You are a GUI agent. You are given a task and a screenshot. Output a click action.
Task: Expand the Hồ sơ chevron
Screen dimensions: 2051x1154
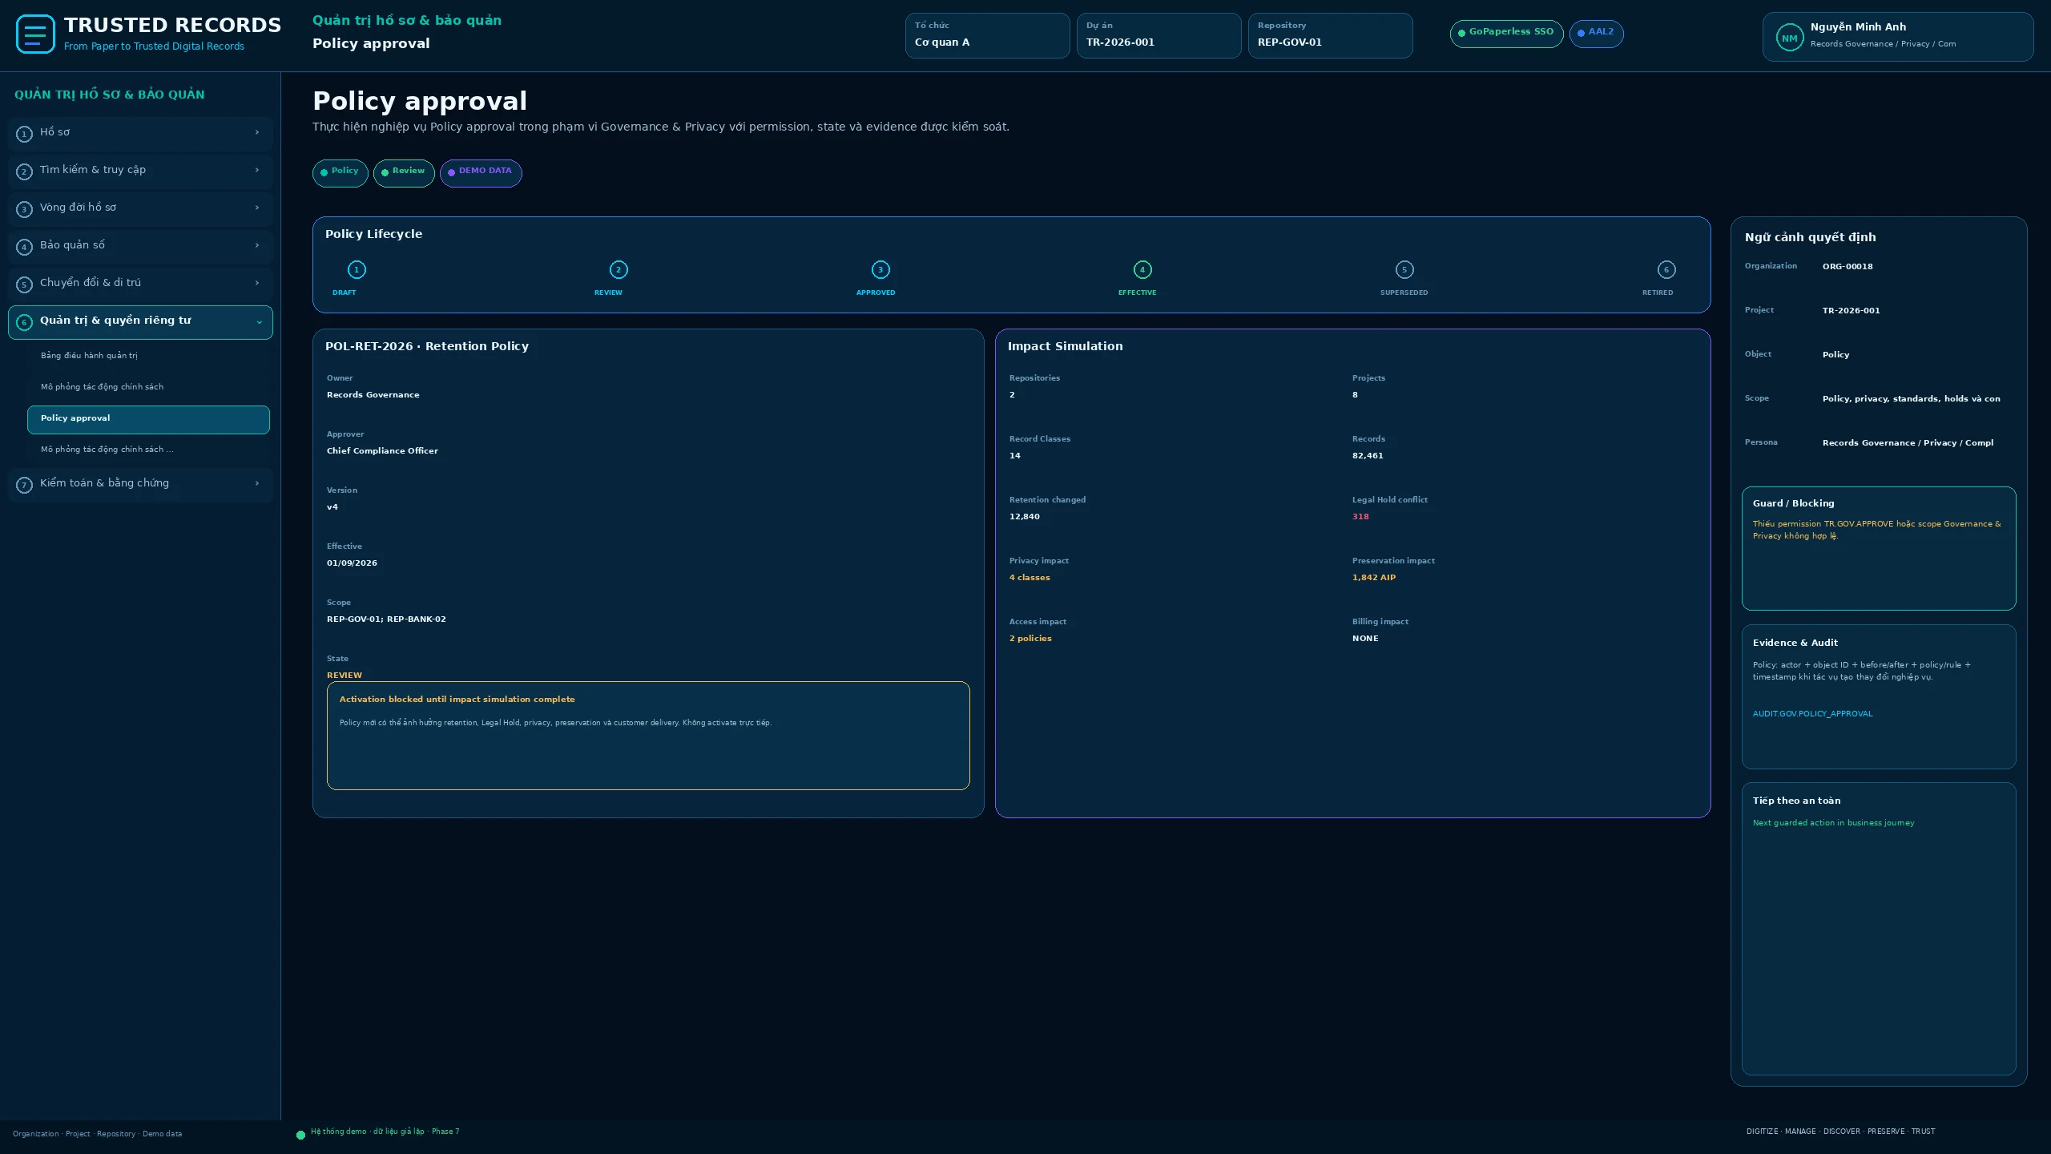tap(257, 132)
